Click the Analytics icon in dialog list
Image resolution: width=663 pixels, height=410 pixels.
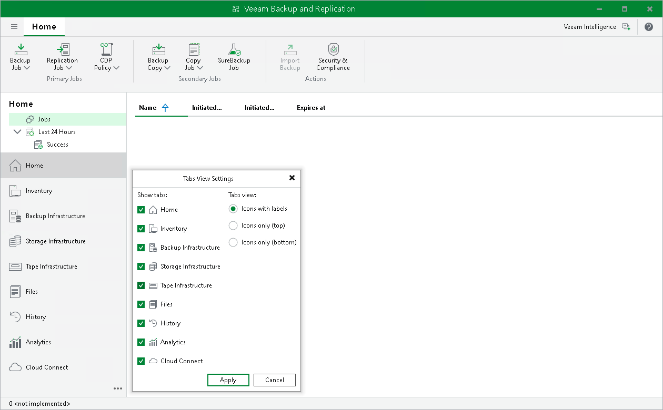pyautogui.click(x=153, y=342)
